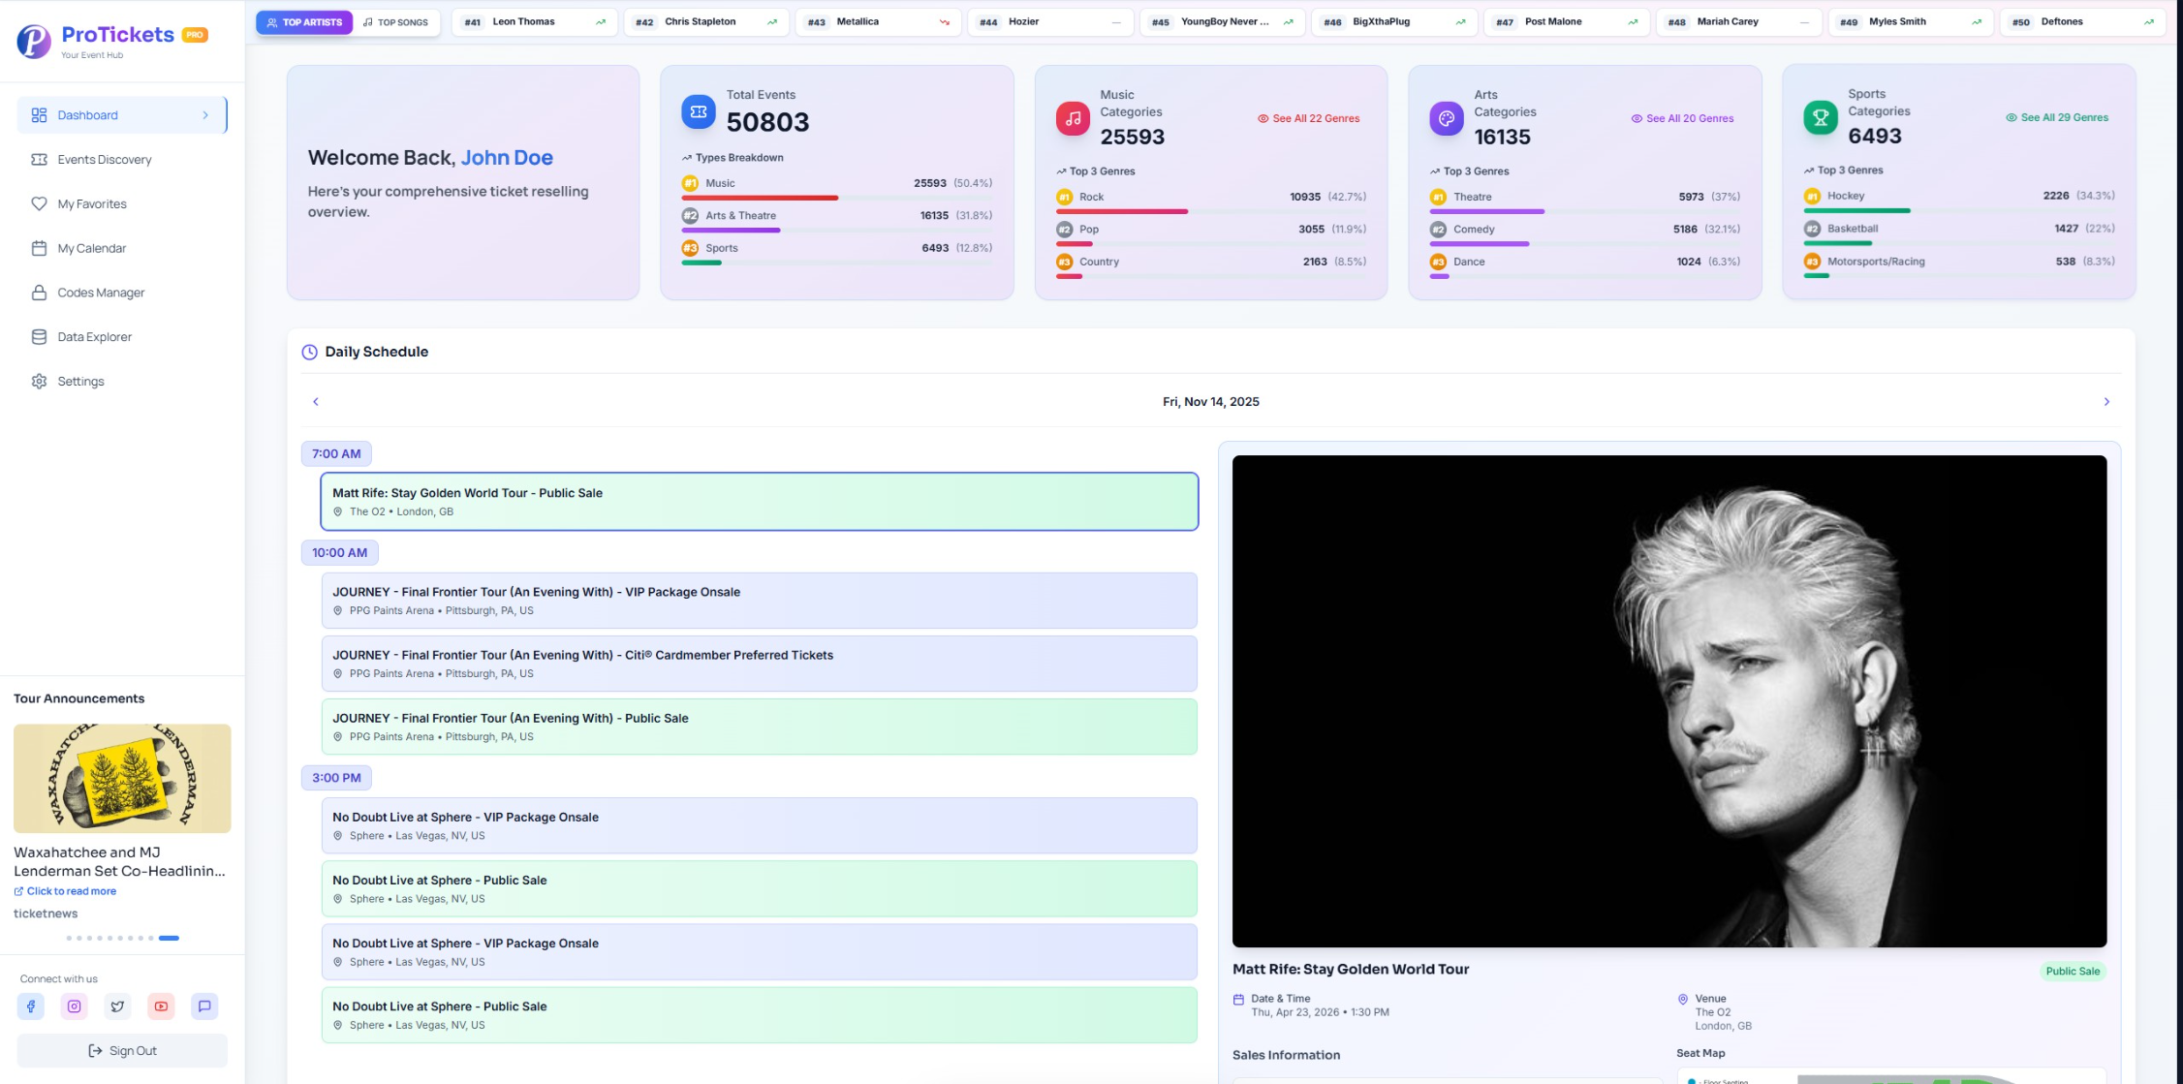
Task: Open the Instagram social icon
Action: (x=74, y=1007)
